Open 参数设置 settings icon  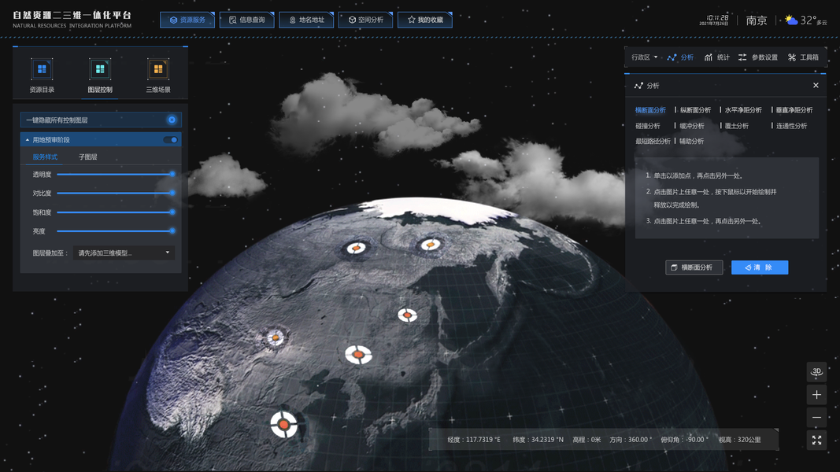click(x=742, y=57)
